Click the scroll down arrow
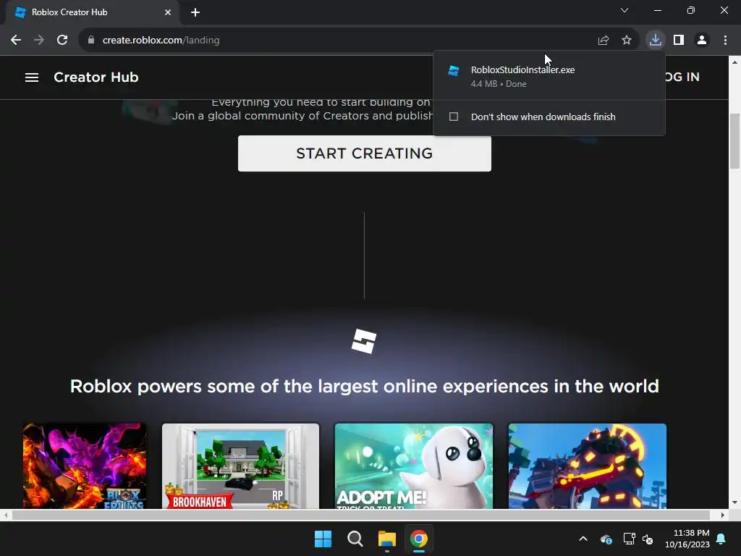Viewport: 741px width, 556px height. point(734,502)
